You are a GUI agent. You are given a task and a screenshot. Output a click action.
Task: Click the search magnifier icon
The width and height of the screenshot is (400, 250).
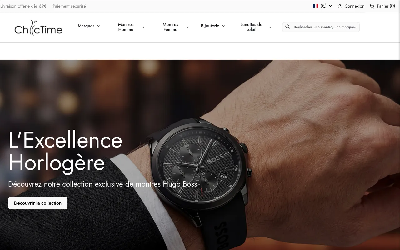[x=287, y=27]
